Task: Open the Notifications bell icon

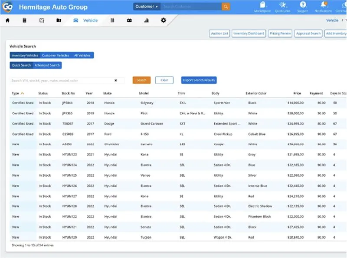Action: pos(323,4)
